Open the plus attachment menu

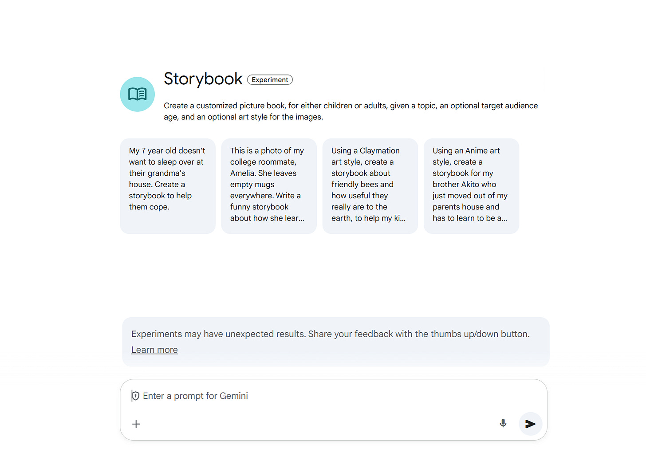136,424
